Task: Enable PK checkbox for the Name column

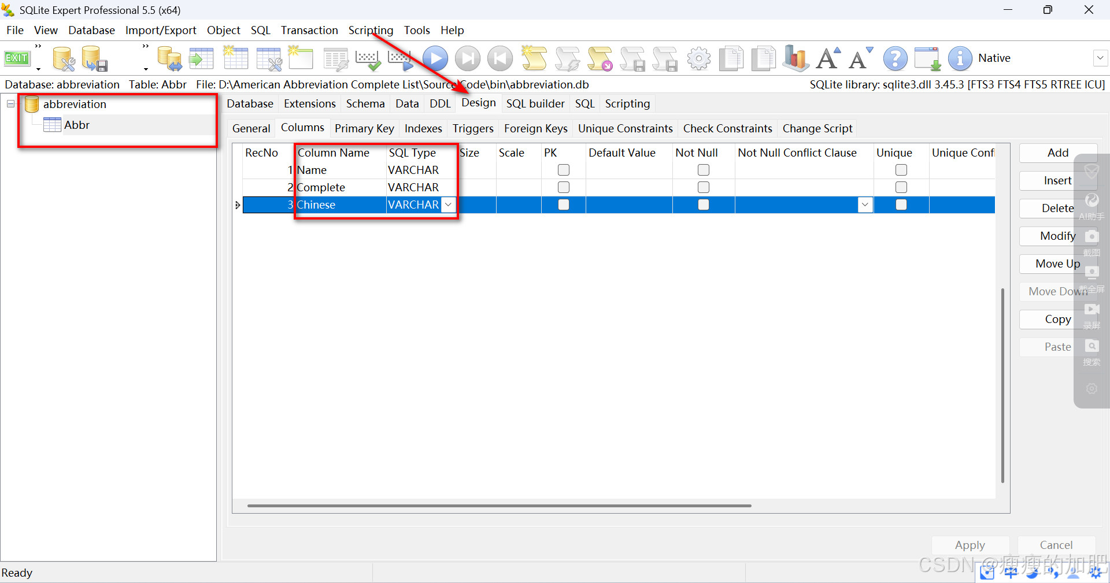Action: 563,170
